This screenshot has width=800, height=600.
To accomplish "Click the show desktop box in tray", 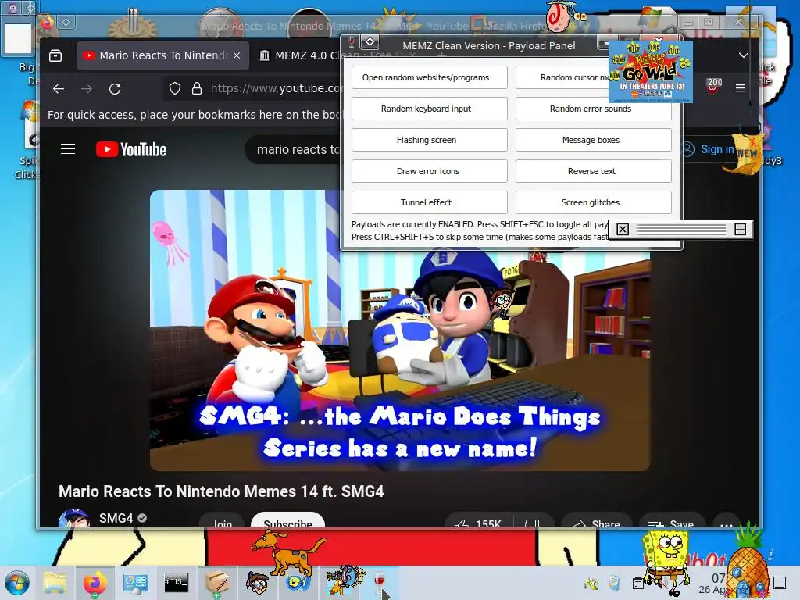I will pos(780,583).
